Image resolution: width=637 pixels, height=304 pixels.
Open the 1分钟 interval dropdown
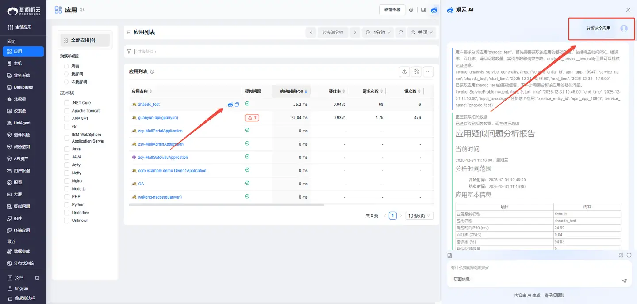pyautogui.click(x=377, y=32)
